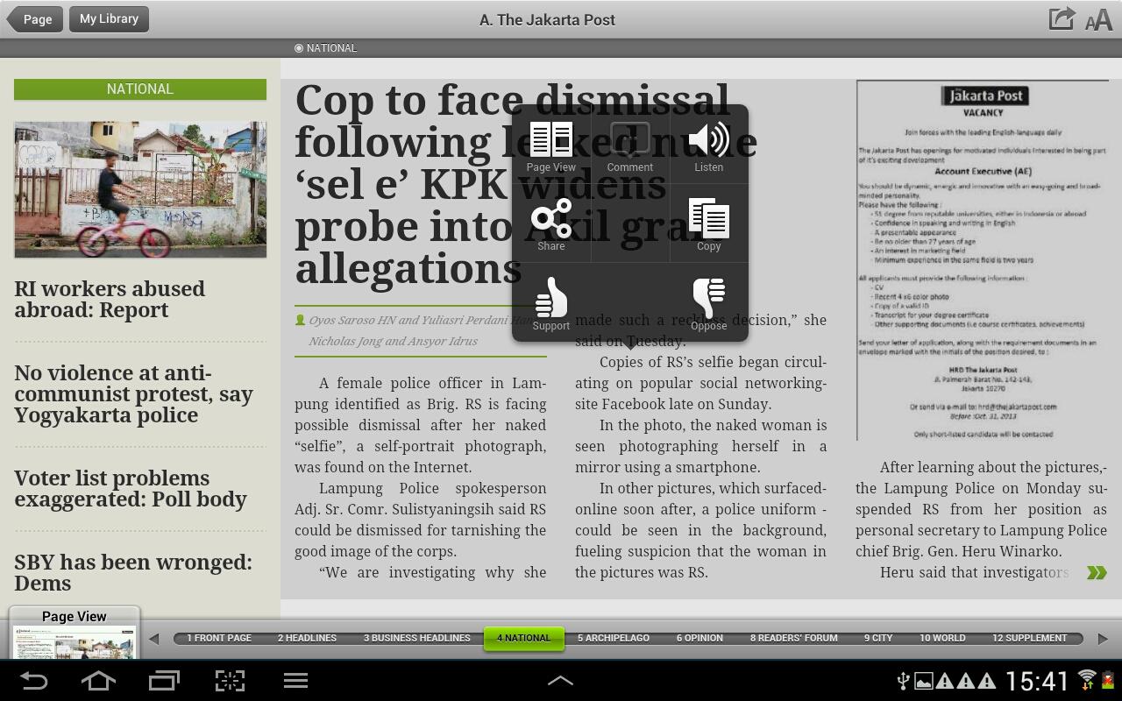Tap the Comment icon in popup
Screen dimensions: 1122x701
coord(630,146)
